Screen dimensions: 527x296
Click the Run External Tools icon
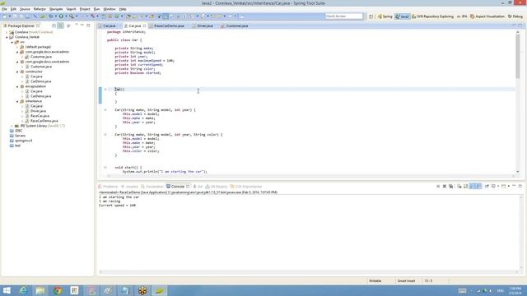click(x=72, y=16)
